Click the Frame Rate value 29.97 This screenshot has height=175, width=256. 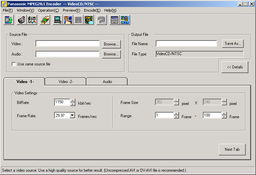coord(62,116)
